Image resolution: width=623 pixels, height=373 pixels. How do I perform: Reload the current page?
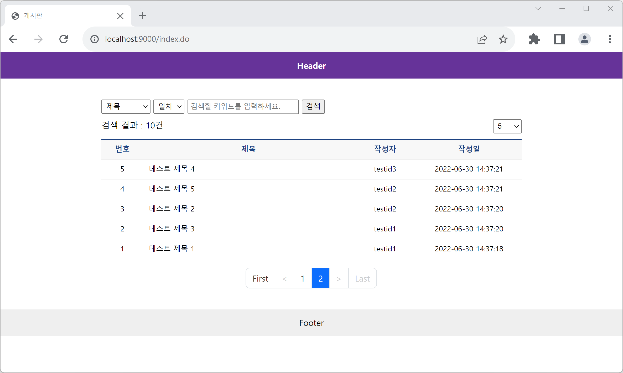[x=64, y=39]
